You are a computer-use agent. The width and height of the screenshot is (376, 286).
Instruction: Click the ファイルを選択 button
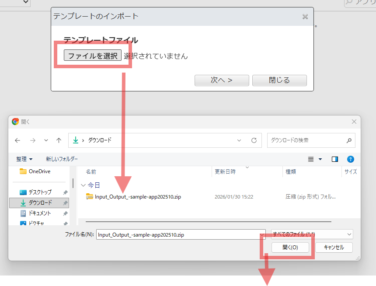pyautogui.click(x=93, y=56)
